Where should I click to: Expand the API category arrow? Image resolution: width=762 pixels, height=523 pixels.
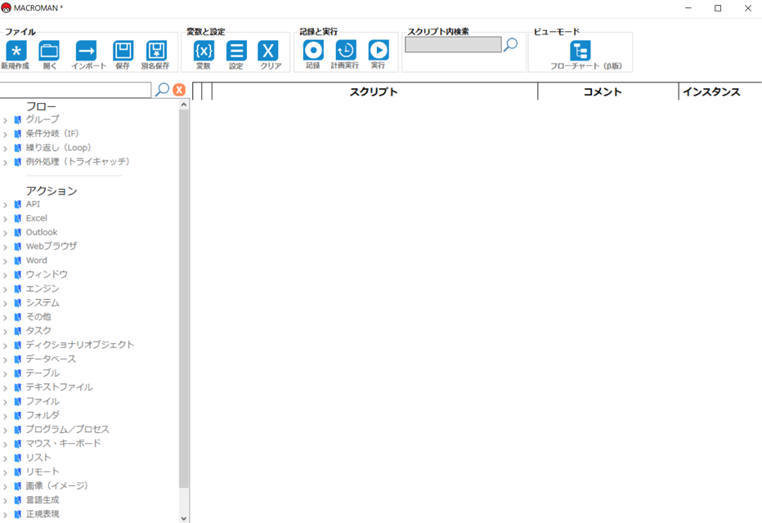[x=5, y=205]
